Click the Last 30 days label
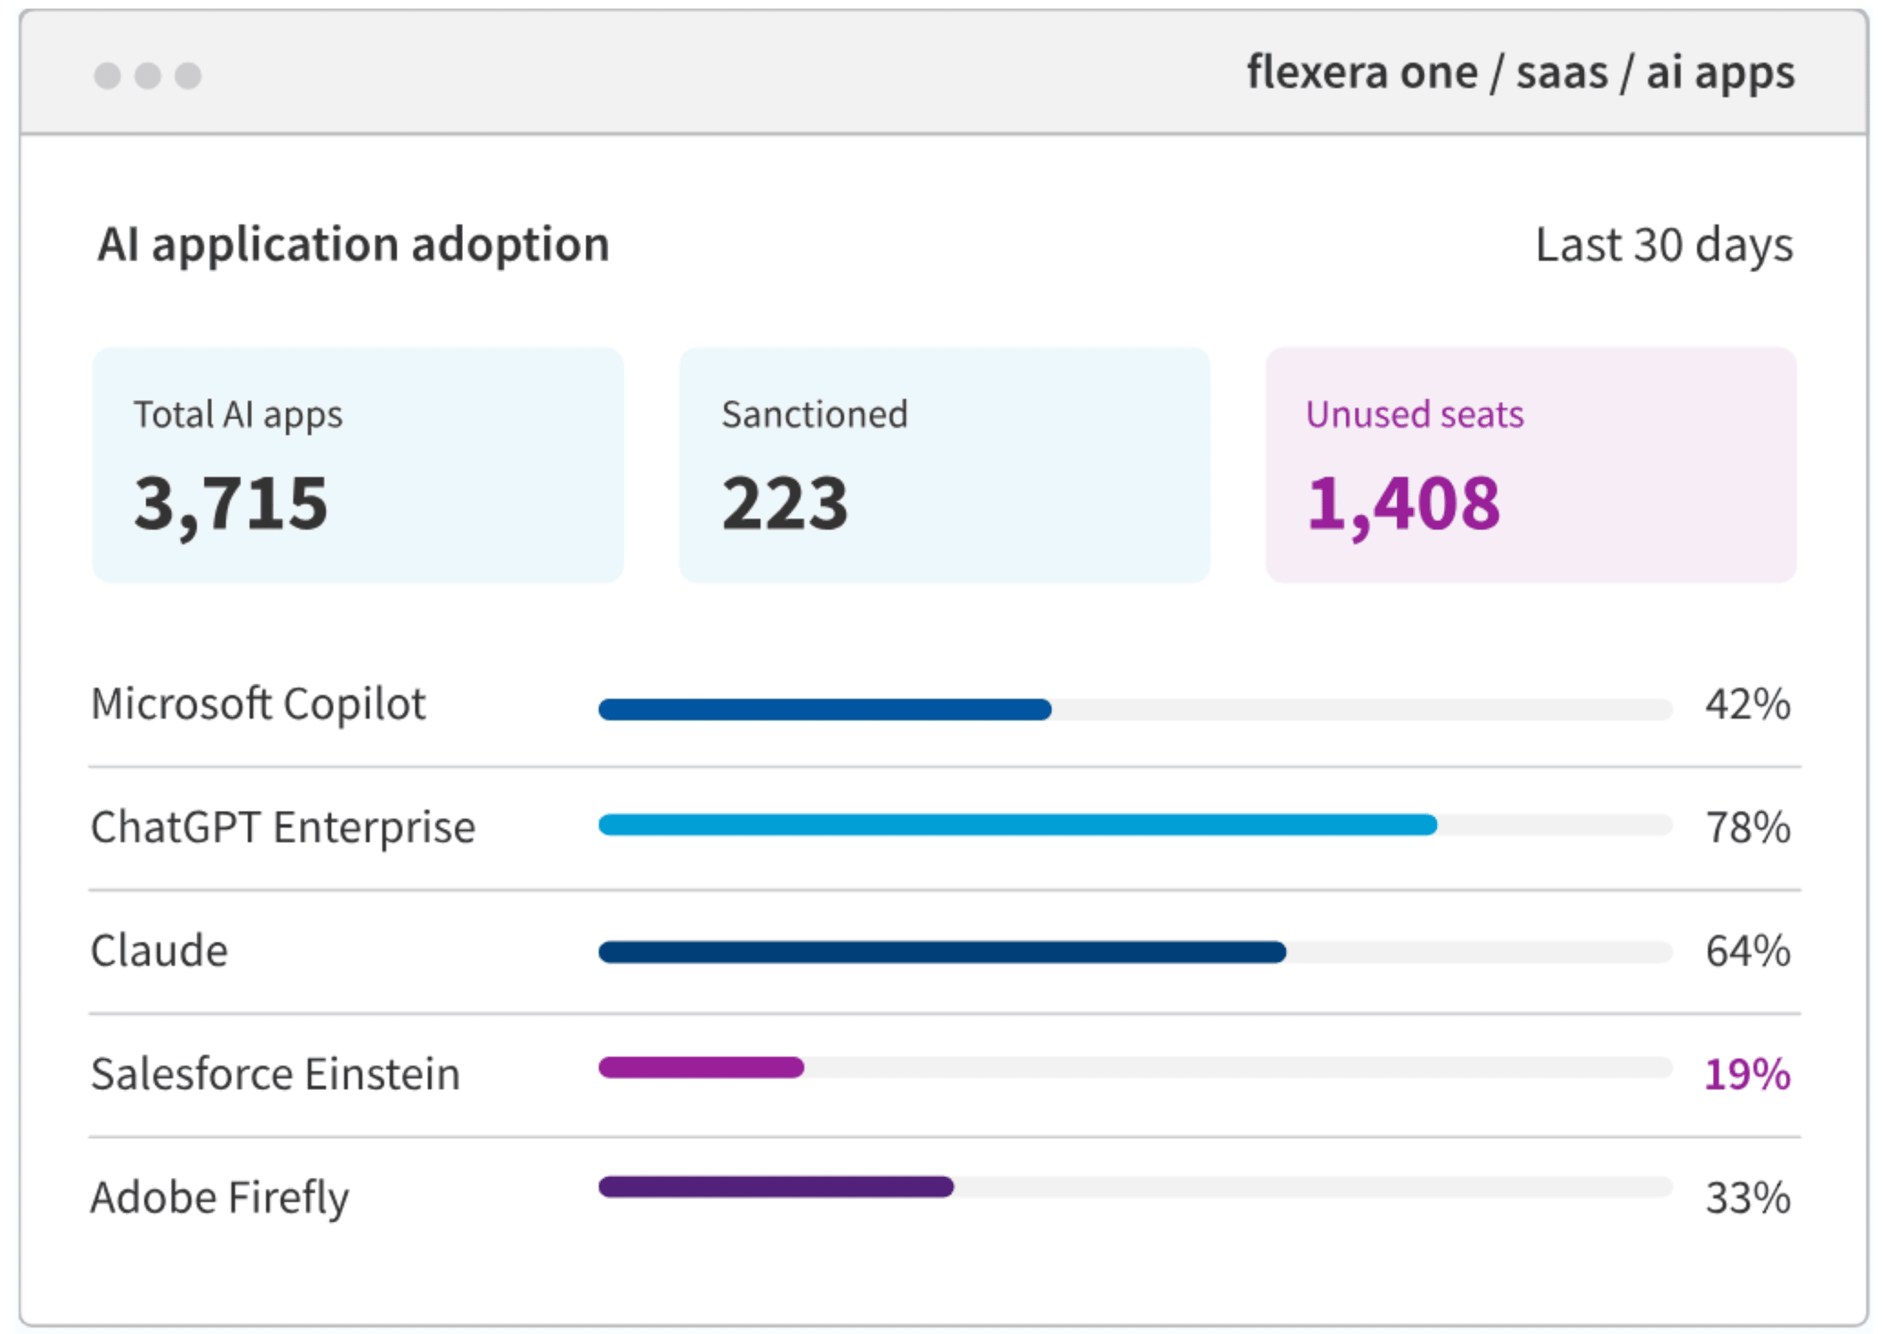 1664,245
